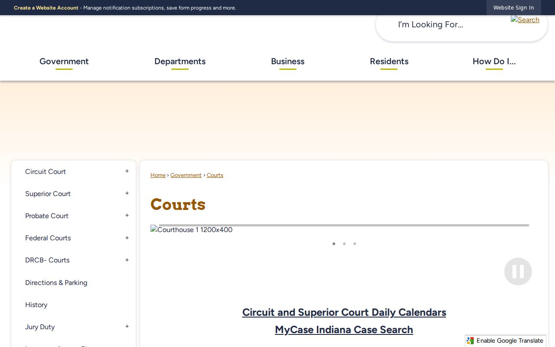
Task: Expand the Superior Court submenu
Action: coord(127,193)
